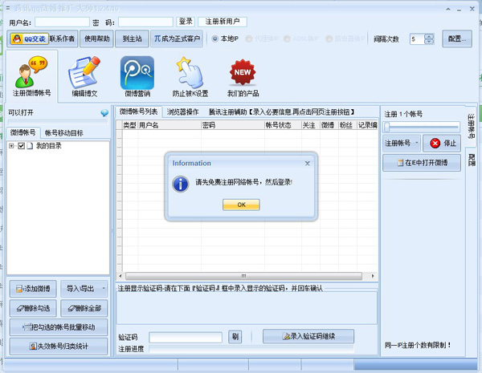482x373 pixels.
Task: Expand the 我的目录 tree node
Action: pyautogui.click(x=11, y=146)
